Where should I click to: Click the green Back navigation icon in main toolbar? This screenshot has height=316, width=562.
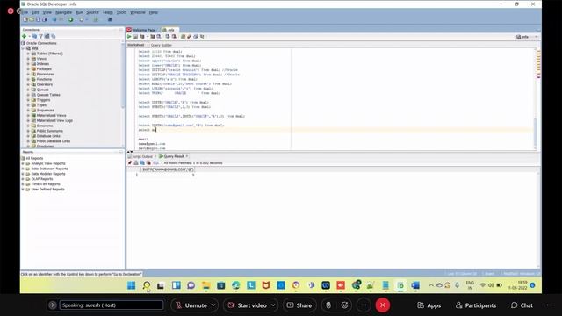coord(70,19)
